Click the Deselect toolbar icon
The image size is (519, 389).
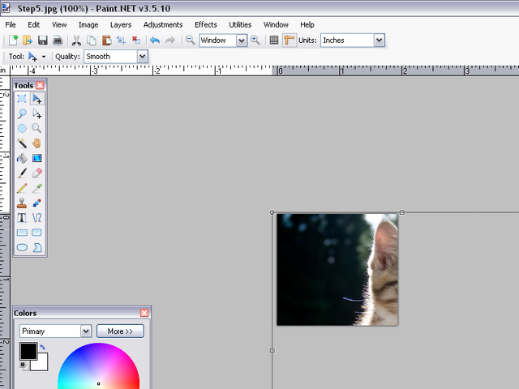coord(136,41)
